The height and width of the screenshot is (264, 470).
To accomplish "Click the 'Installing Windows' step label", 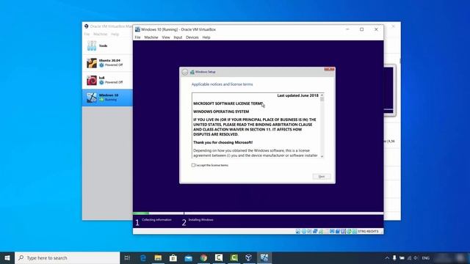I will pos(200,220).
